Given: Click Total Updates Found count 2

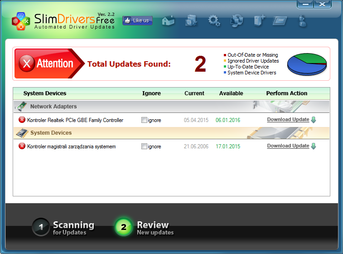Looking at the screenshot, I should click(200, 63).
